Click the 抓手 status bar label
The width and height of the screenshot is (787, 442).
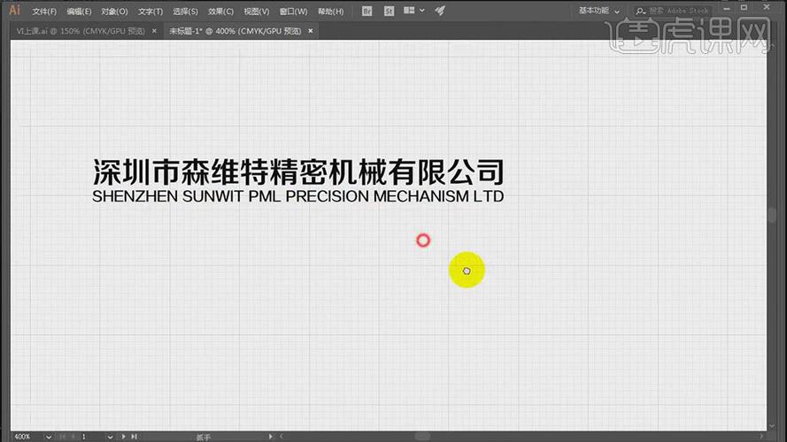[x=204, y=437]
